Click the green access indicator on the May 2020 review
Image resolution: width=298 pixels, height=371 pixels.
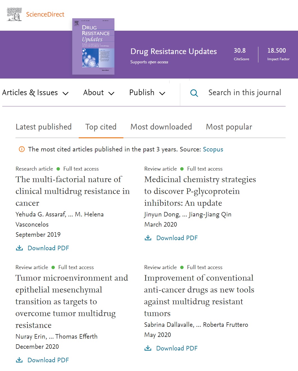[x=182, y=267]
